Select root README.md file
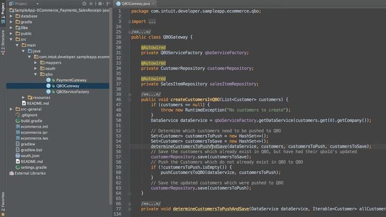Viewport: 386px width, 217px height. (x=32, y=162)
